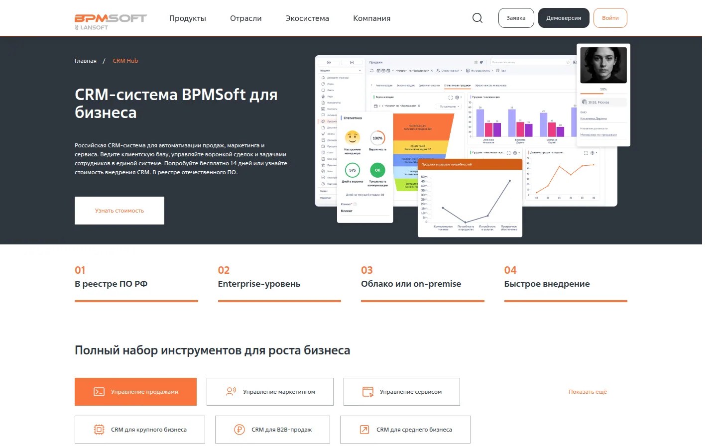Click the CRM Hub breadcrumb
This screenshot has width=717, height=448.
pyautogui.click(x=125, y=61)
